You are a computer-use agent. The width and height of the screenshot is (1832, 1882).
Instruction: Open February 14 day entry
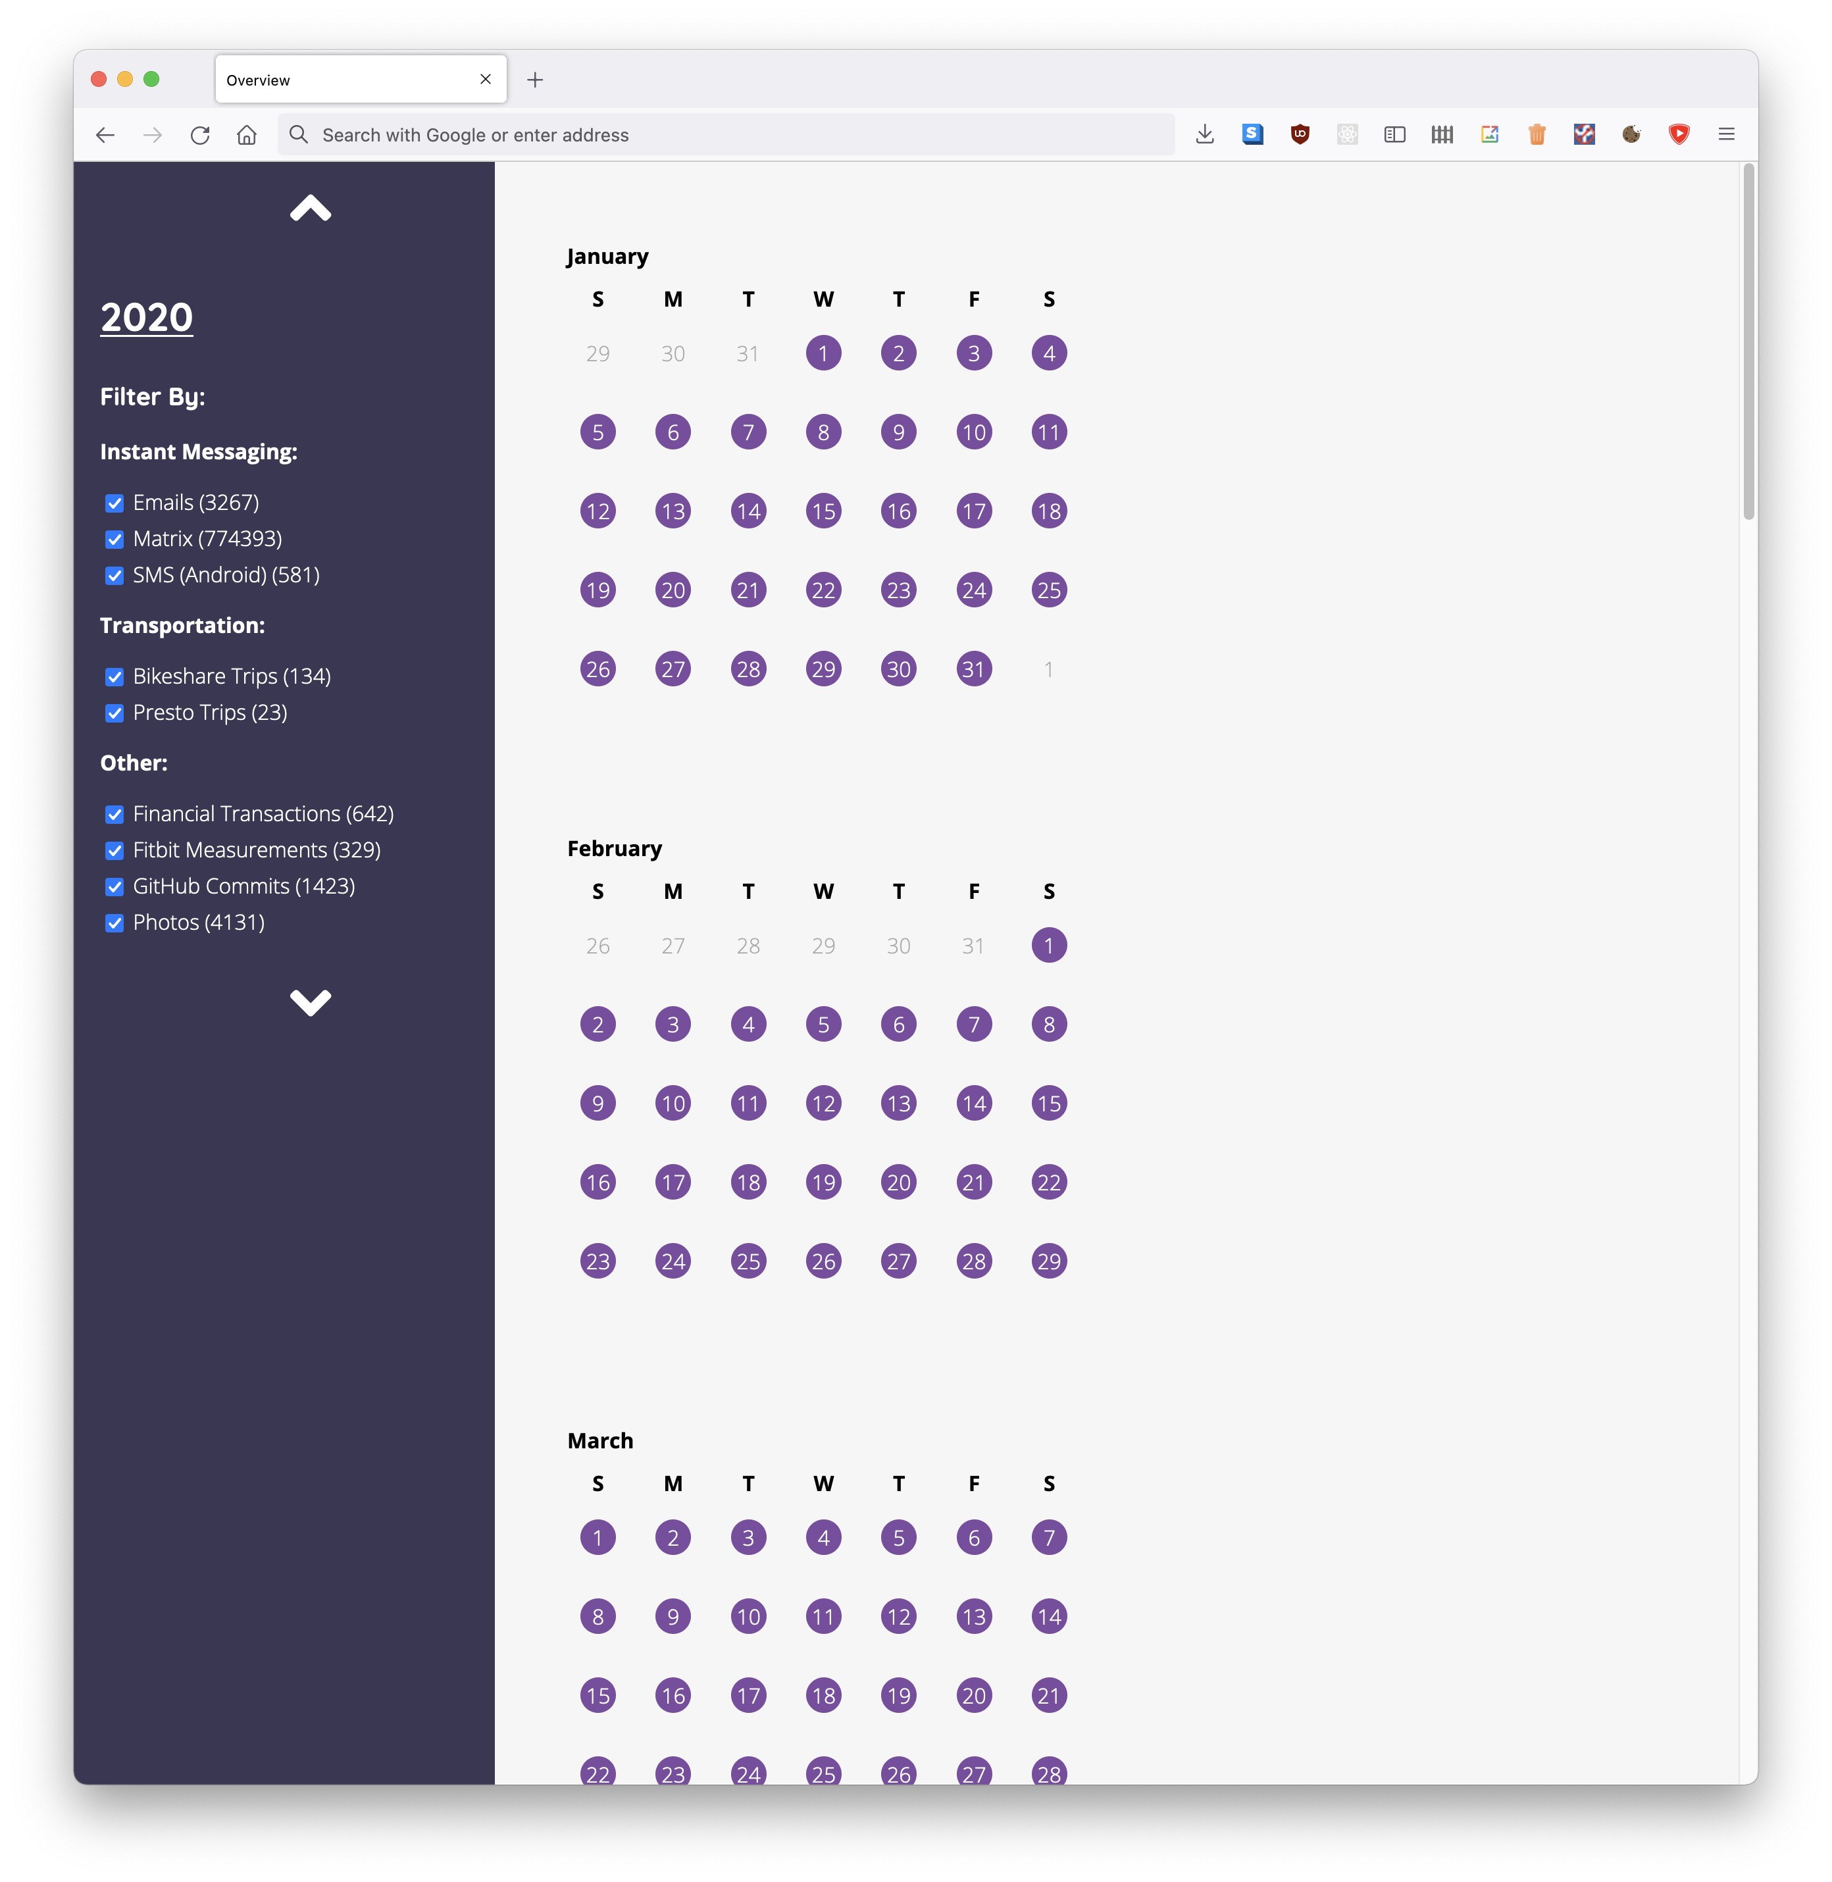coord(974,1103)
